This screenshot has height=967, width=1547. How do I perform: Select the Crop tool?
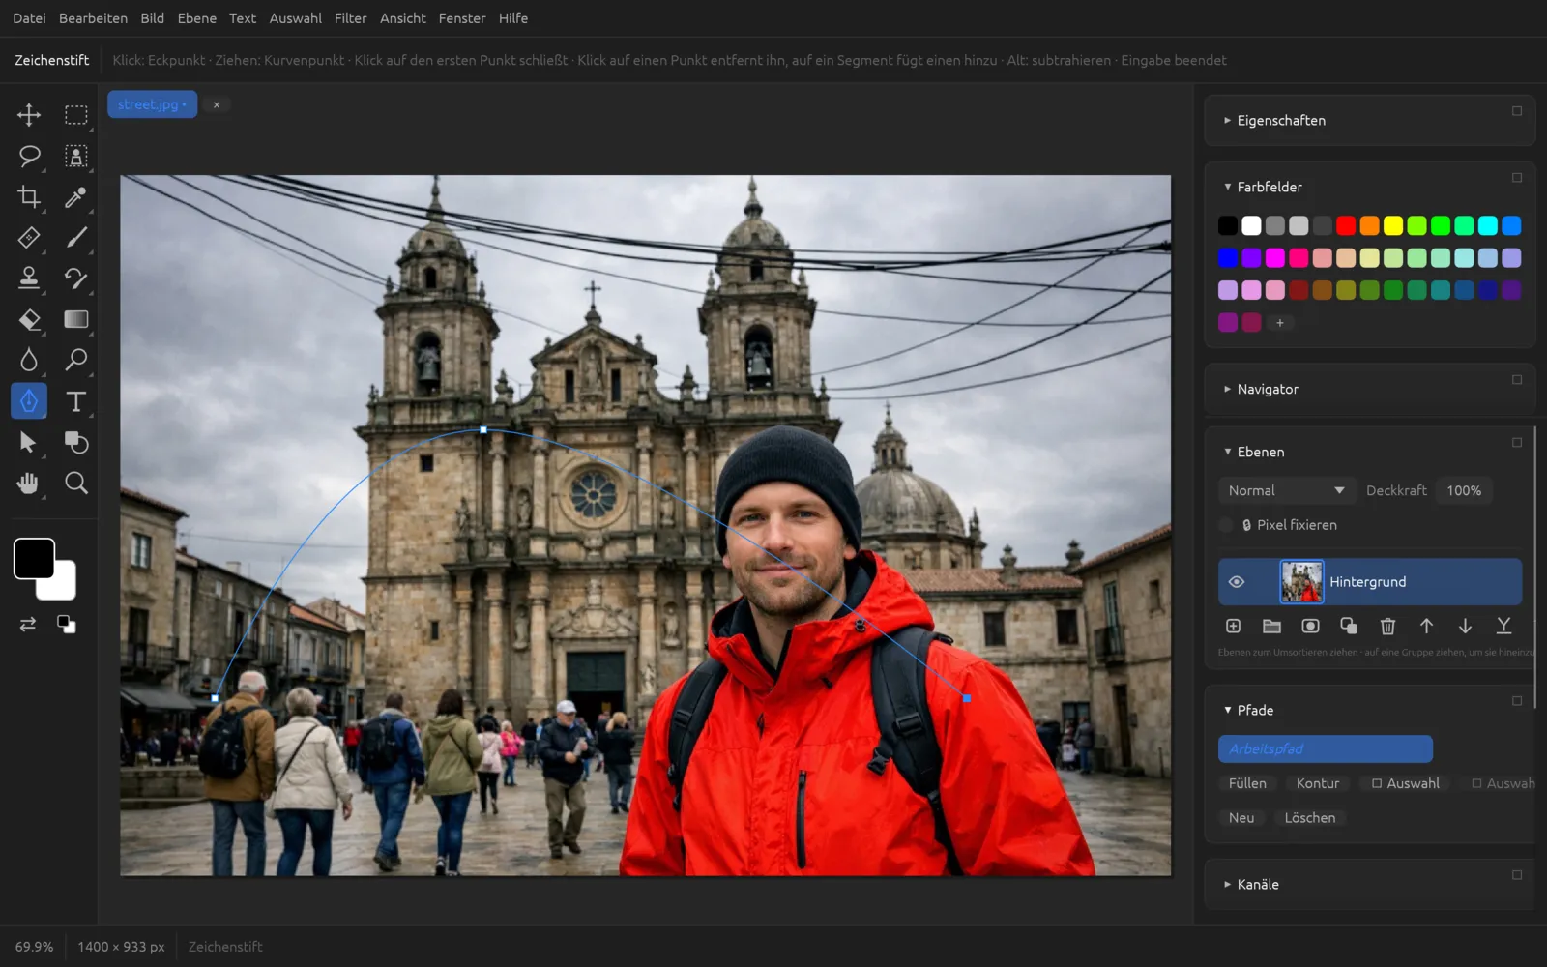tap(29, 197)
